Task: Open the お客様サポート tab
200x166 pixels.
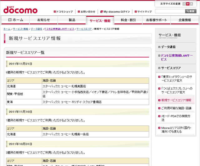Action: 156,20
